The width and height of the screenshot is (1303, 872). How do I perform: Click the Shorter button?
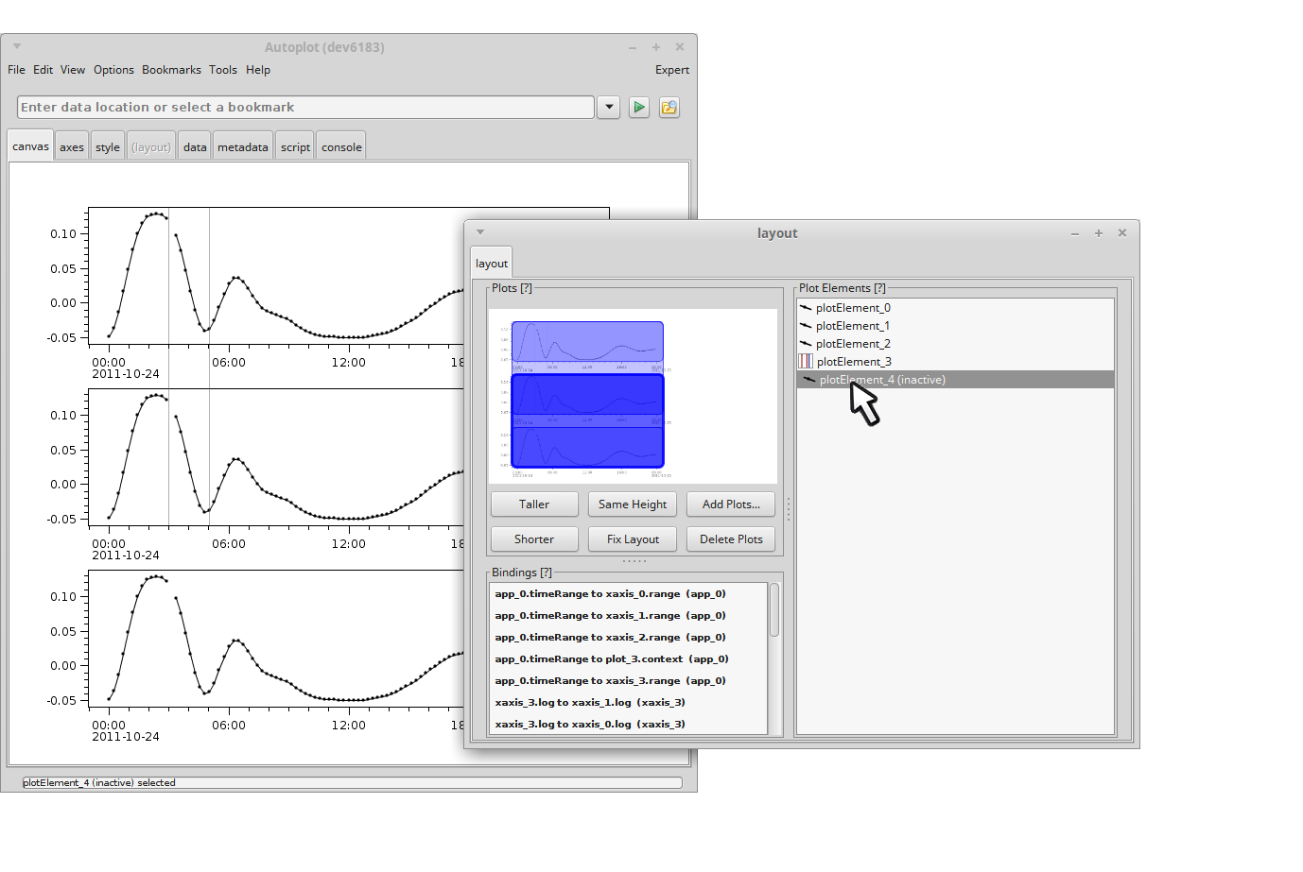(x=534, y=539)
